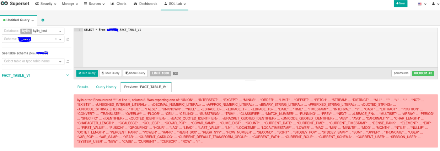Screen dimensions: 440x151
Task: Switch to Query History tab
Action: [x=106, y=87]
